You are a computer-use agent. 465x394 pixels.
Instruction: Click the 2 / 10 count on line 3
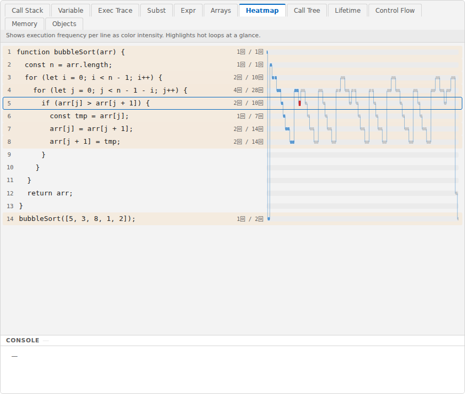[x=248, y=78]
